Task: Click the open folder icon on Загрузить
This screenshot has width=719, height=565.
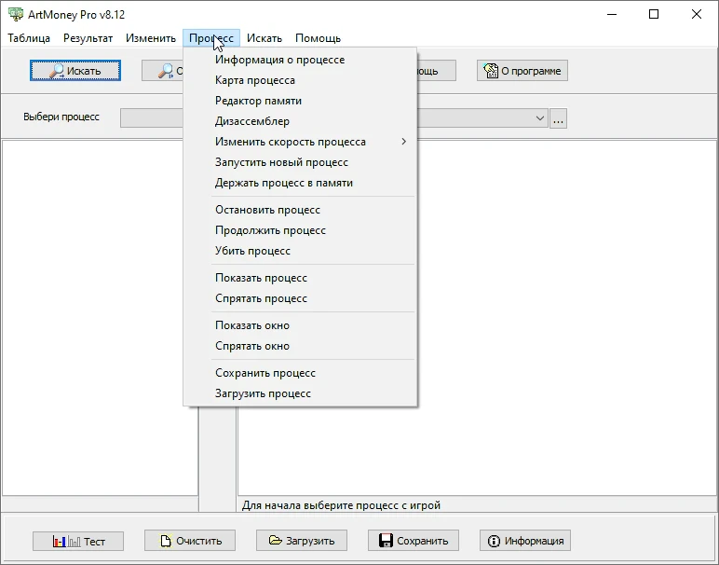Action: point(275,541)
